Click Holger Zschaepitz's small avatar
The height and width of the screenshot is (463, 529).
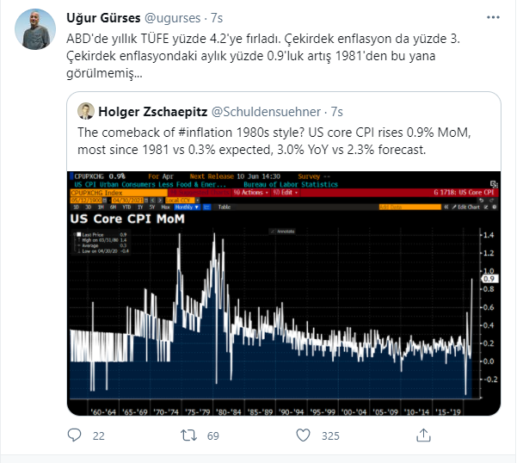(x=86, y=111)
